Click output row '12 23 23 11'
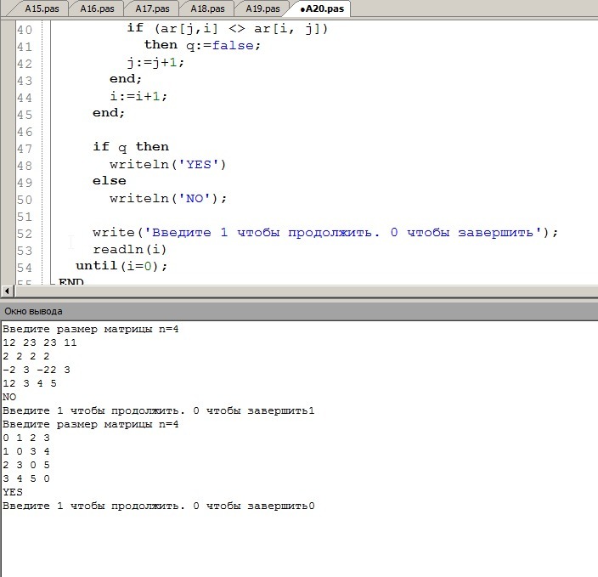 40,342
